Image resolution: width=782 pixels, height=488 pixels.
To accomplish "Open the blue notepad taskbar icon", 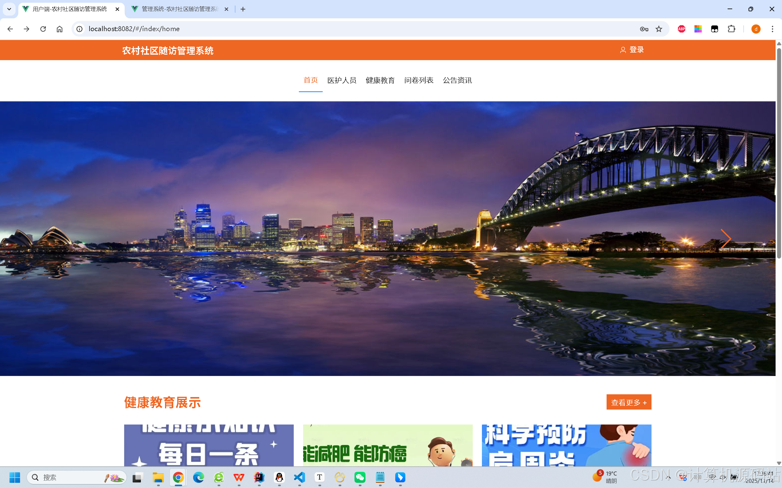I will pos(380,477).
